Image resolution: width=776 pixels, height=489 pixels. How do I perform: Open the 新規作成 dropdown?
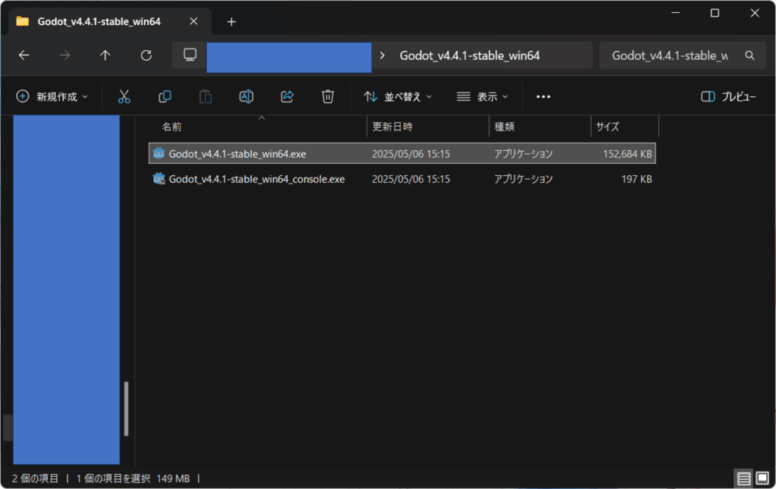click(52, 96)
